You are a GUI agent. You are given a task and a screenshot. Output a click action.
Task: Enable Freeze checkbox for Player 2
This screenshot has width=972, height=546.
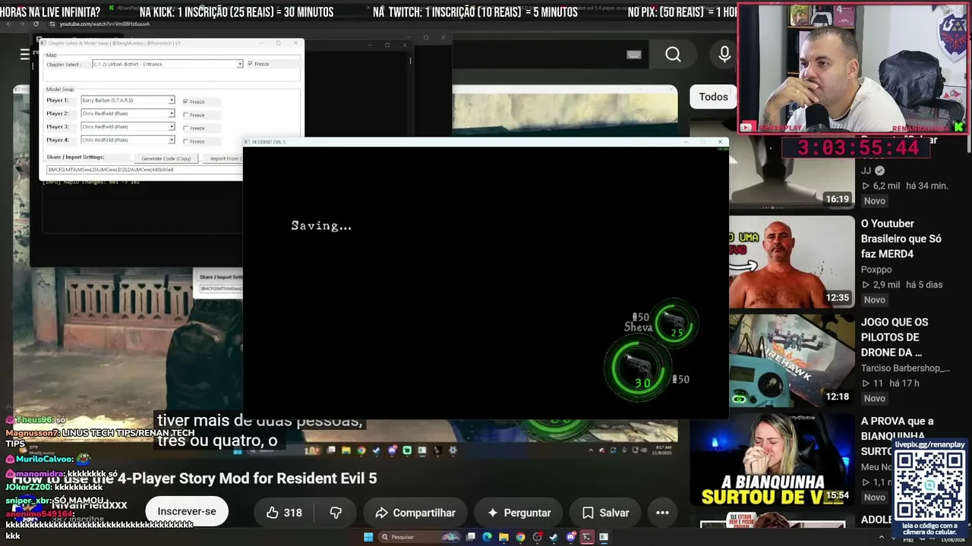point(185,115)
